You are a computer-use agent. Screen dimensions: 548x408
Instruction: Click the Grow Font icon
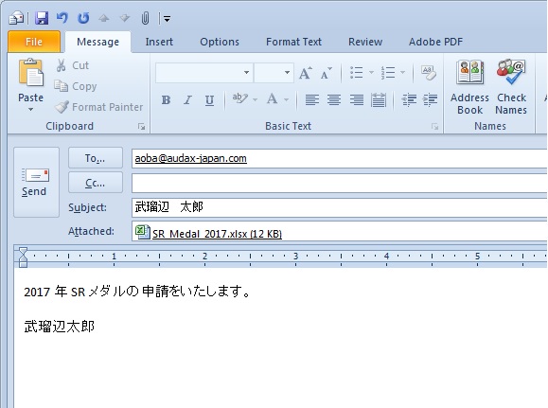305,73
